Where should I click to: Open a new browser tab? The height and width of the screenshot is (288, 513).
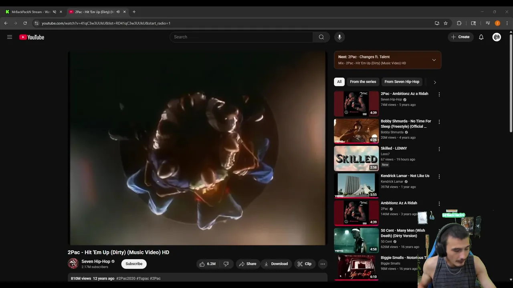pyautogui.click(x=134, y=12)
